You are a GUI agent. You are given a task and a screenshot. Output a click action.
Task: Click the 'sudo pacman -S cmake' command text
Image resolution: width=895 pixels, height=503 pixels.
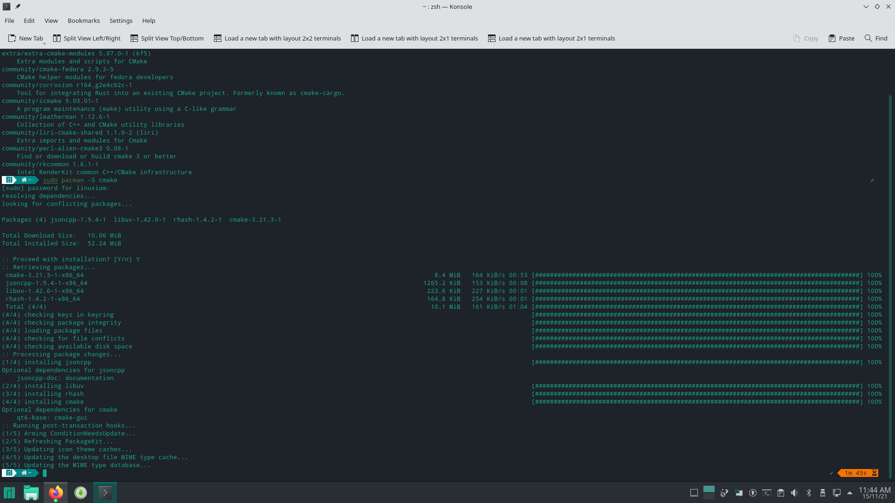(80, 180)
